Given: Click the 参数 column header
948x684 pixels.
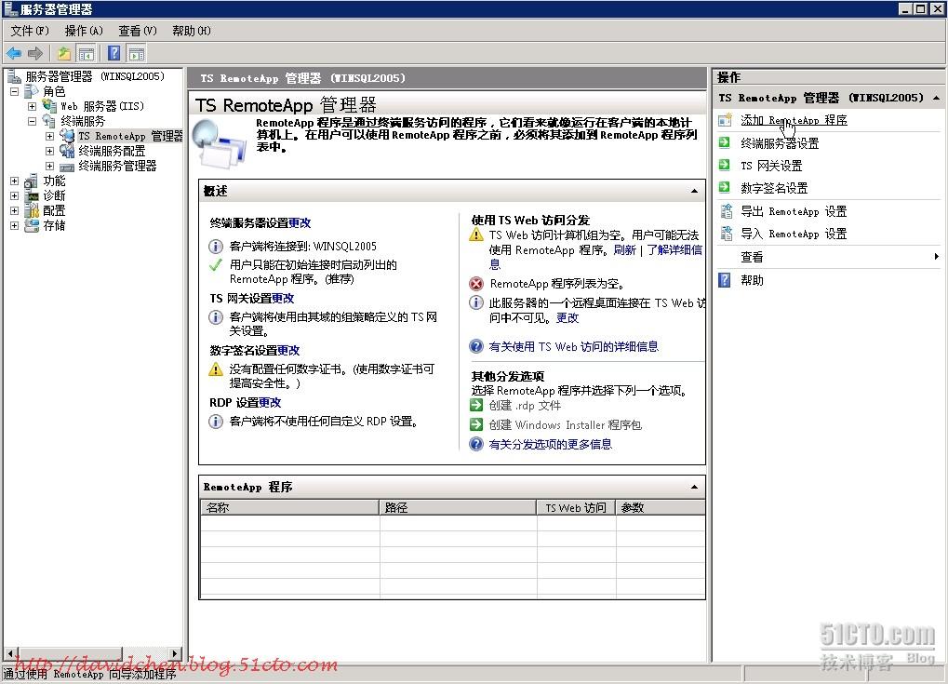Looking at the screenshot, I should (661, 507).
